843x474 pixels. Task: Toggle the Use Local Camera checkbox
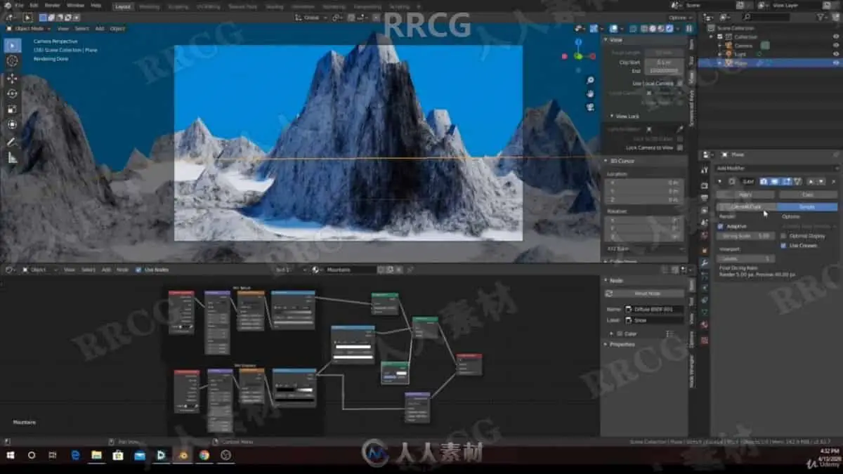(680, 84)
